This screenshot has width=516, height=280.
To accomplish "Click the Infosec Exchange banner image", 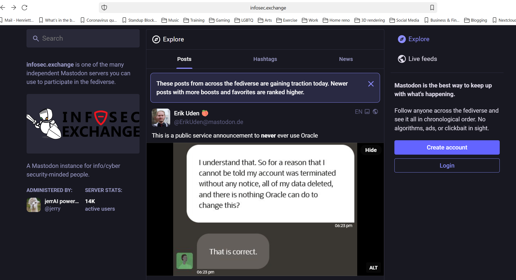I will click(83, 124).
